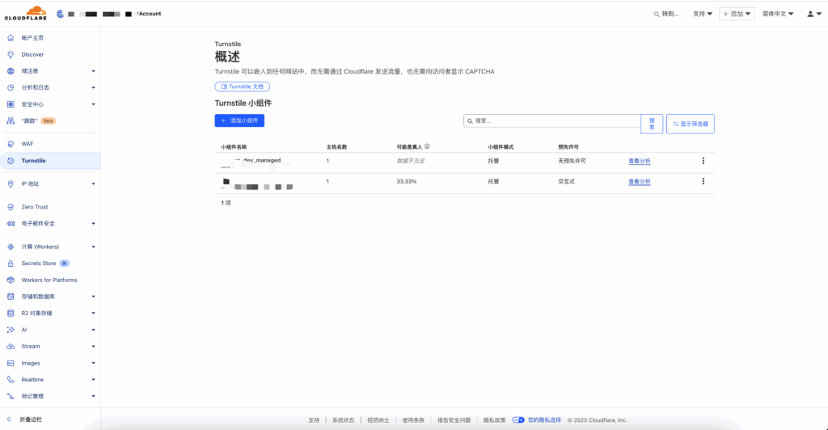Image resolution: width=828 pixels, height=430 pixels.
Task: Expand the R2 对象存储 sidebar section
Action: [x=94, y=314]
